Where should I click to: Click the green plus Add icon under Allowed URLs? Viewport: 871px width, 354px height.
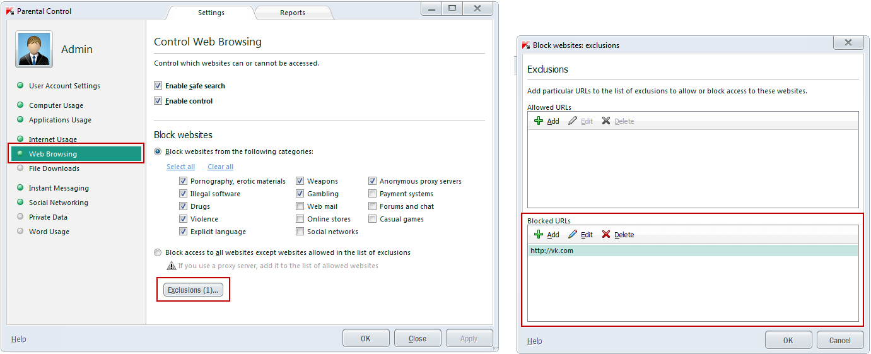pos(538,121)
